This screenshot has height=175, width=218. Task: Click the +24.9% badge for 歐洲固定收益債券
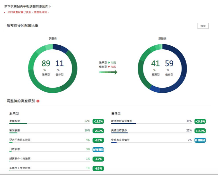pyautogui.click(x=200, y=121)
